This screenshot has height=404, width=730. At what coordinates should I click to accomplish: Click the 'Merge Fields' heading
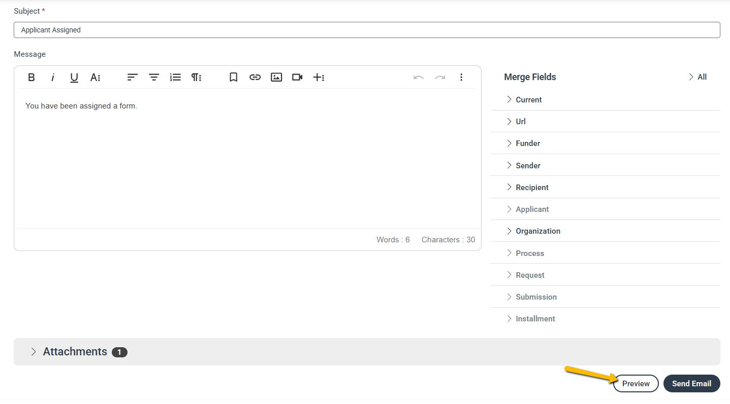pyautogui.click(x=530, y=77)
